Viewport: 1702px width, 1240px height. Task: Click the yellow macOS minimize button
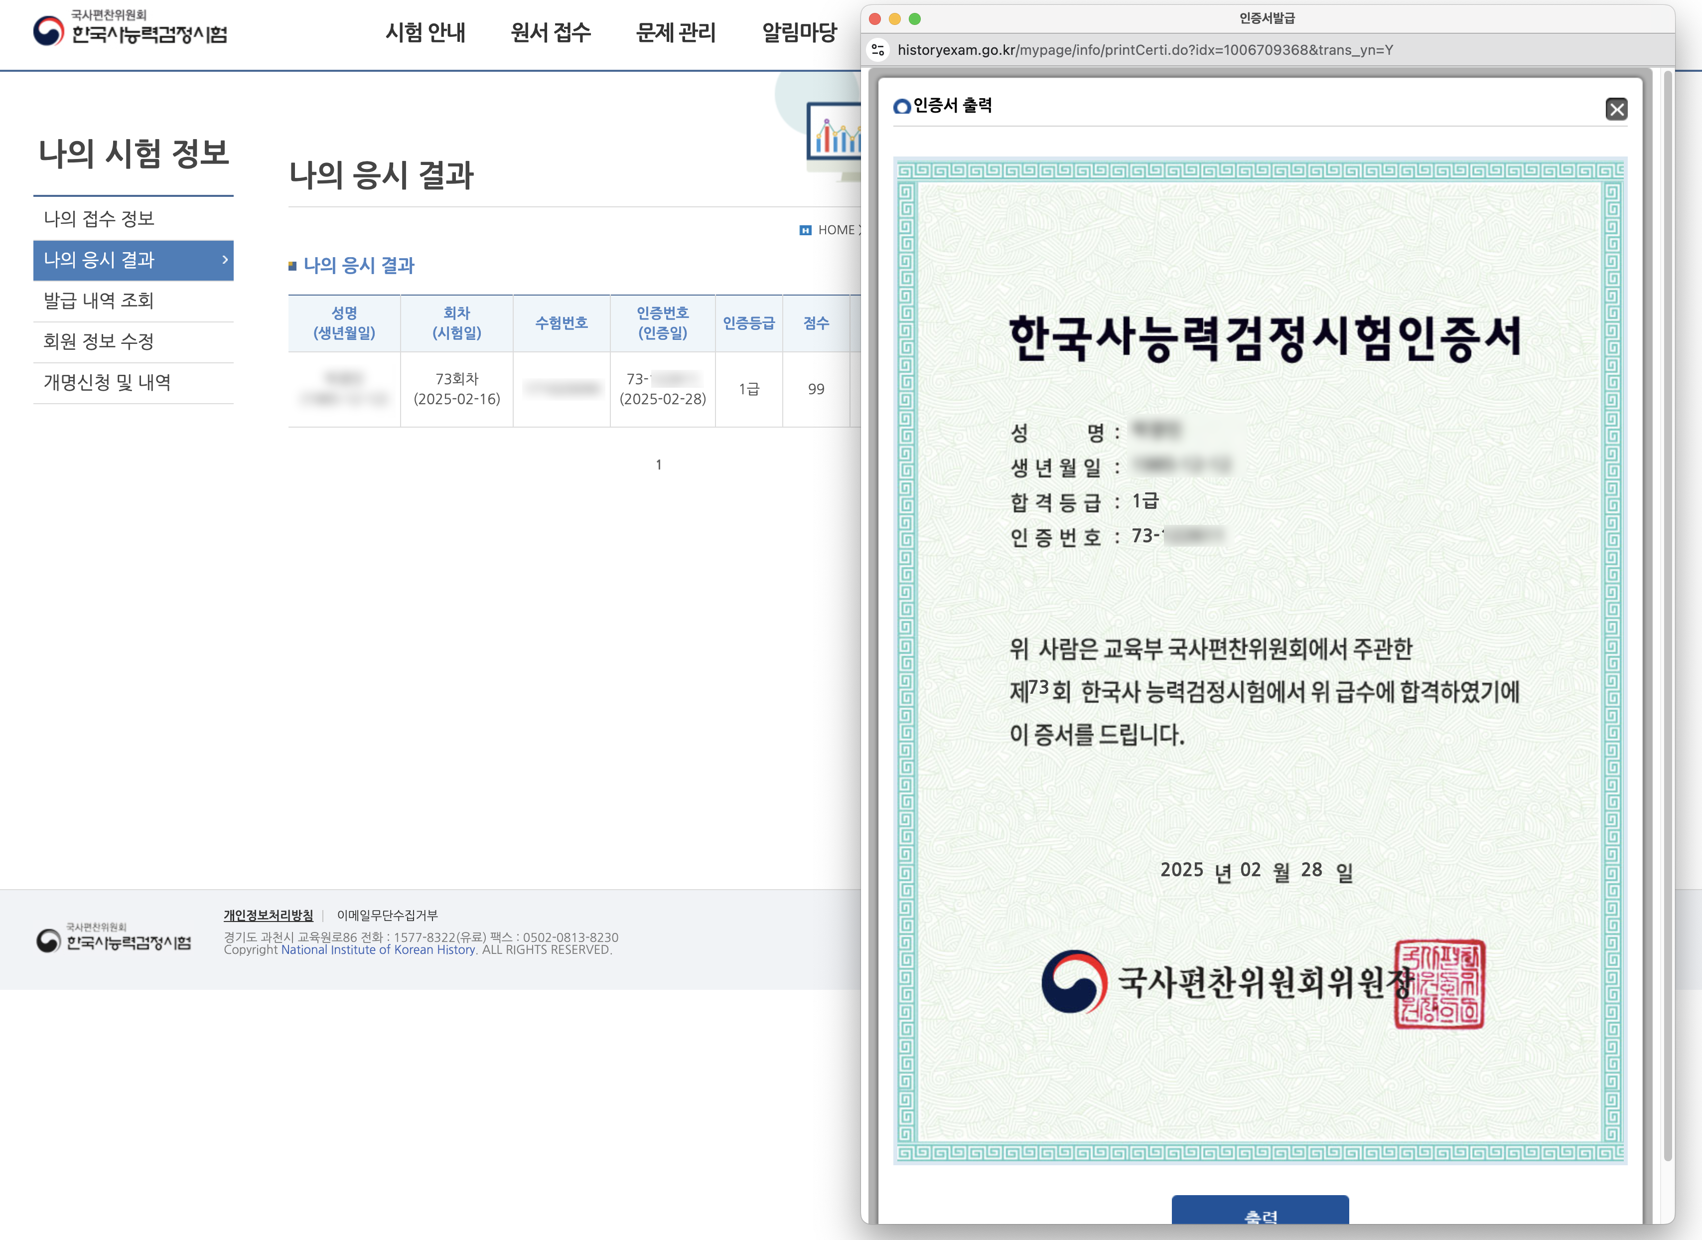click(894, 19)
